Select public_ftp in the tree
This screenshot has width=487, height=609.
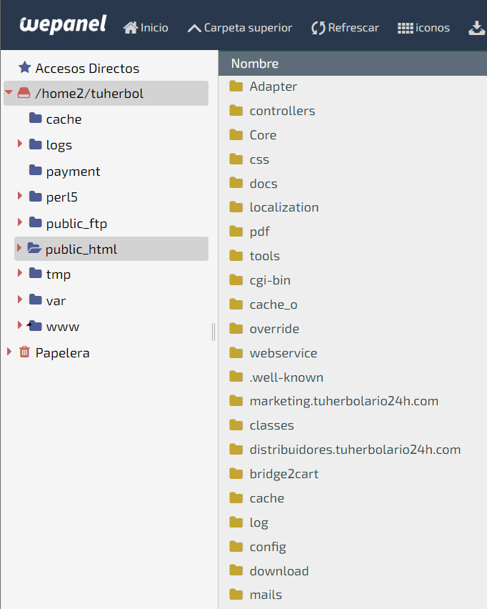click(76, 223)
